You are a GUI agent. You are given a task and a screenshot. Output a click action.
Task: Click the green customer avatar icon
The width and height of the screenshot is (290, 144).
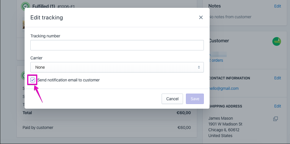pos(277,41)
